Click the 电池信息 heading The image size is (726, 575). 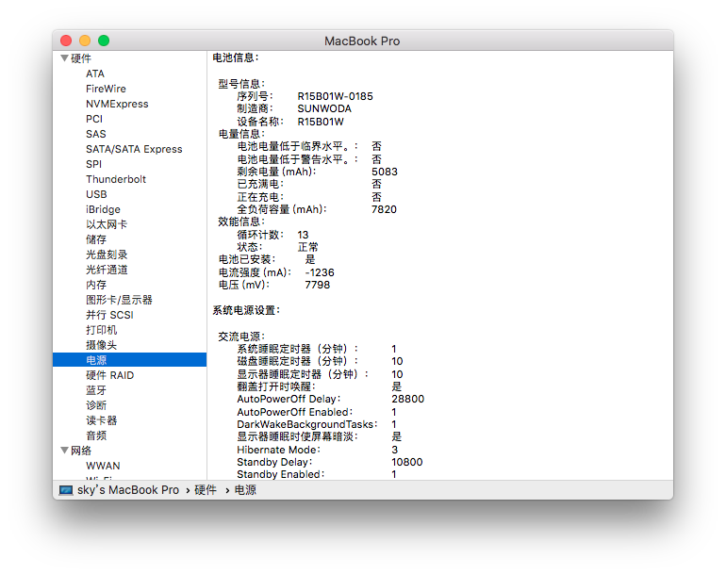tap(236, 57)
